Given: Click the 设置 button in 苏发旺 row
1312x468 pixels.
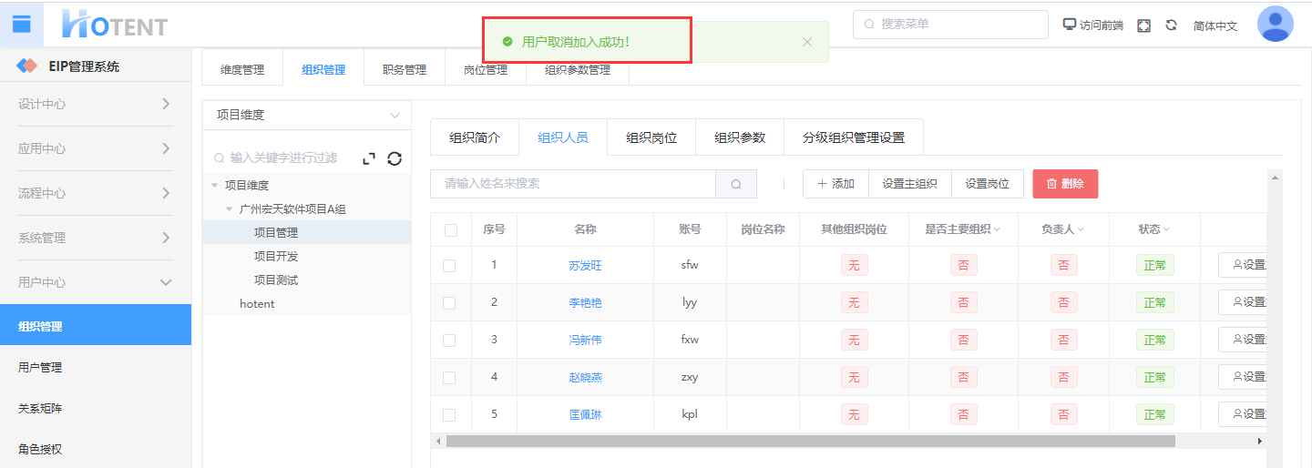Looking at the screenshot, I should tap(1243, 265).
